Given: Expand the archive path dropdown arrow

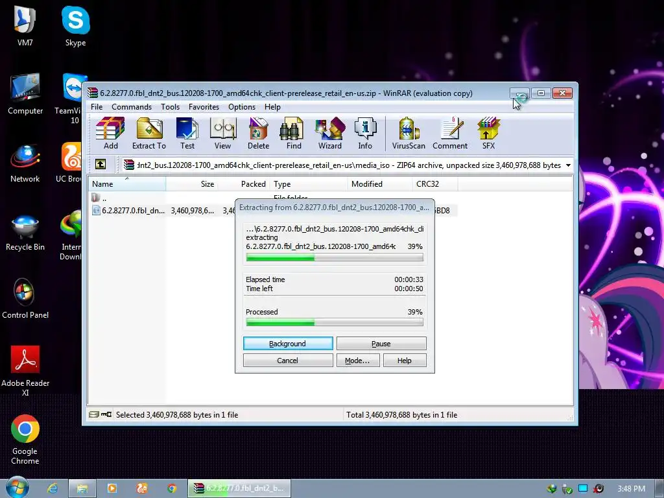Looking at the screenshot, I should pyautogui.click(x=568, y=165).
